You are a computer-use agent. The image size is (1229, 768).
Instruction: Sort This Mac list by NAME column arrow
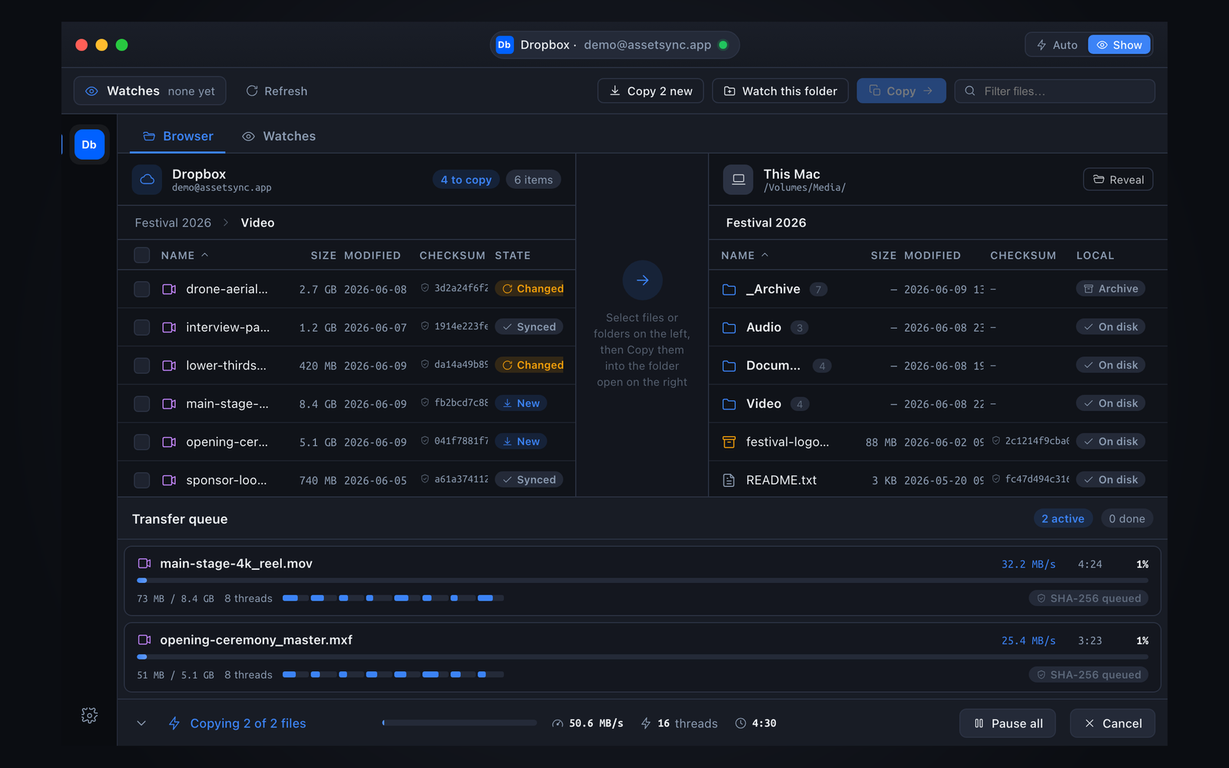(x=765, y=255)
